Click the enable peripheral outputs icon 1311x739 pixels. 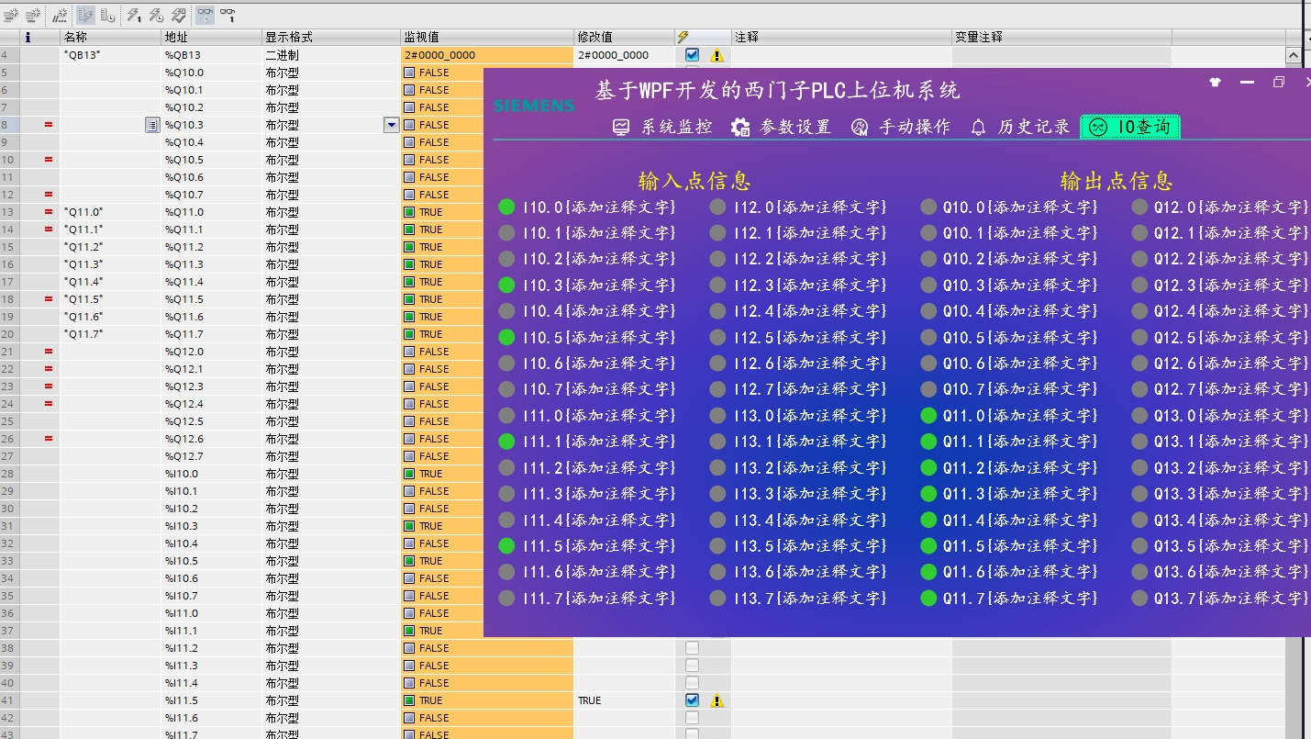[x=178, y=15]
